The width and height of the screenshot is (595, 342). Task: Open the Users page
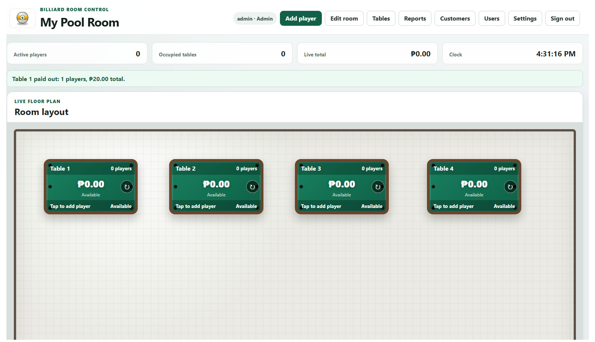pos(492,18)
